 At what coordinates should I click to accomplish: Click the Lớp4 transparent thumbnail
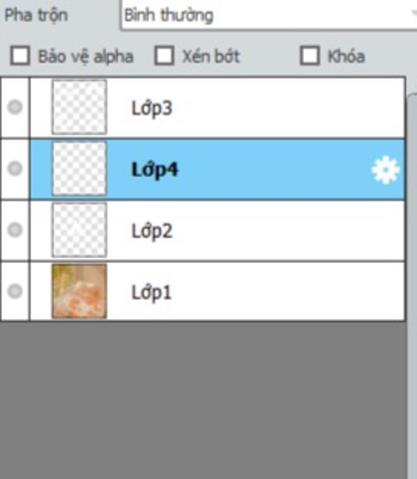click(79, 169)
